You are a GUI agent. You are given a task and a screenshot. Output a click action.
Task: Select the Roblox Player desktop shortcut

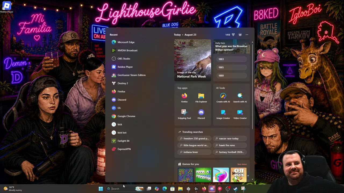(7, 8)
